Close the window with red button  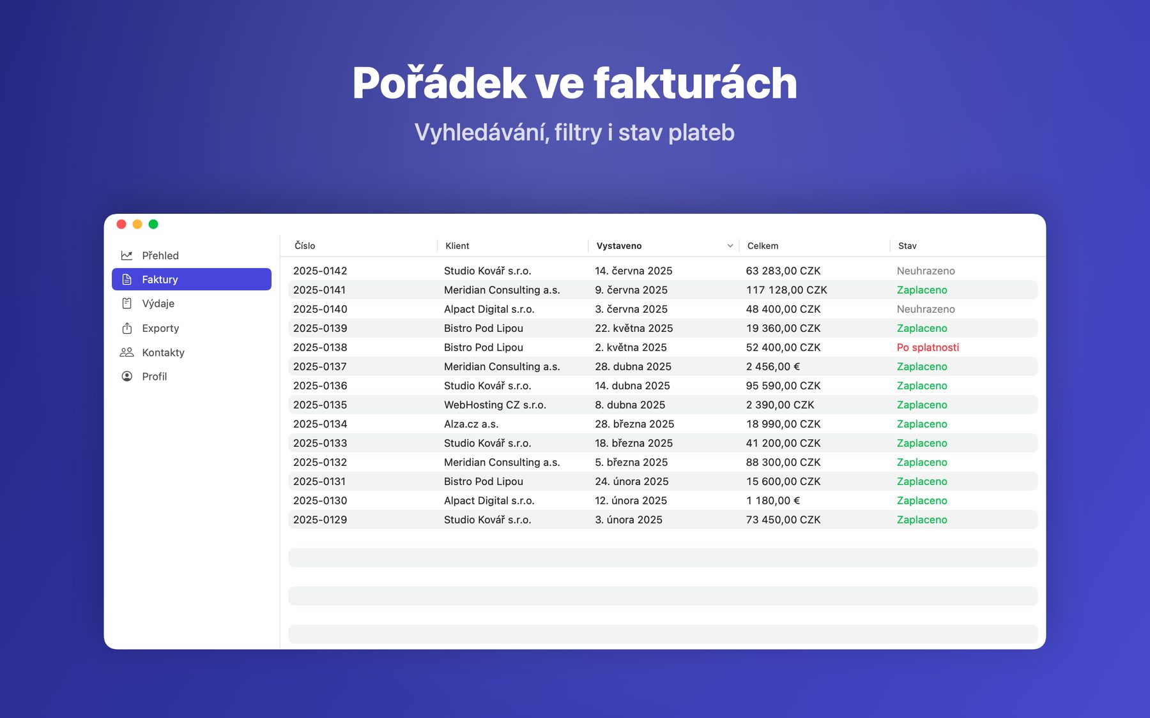[x=121, y=224]
